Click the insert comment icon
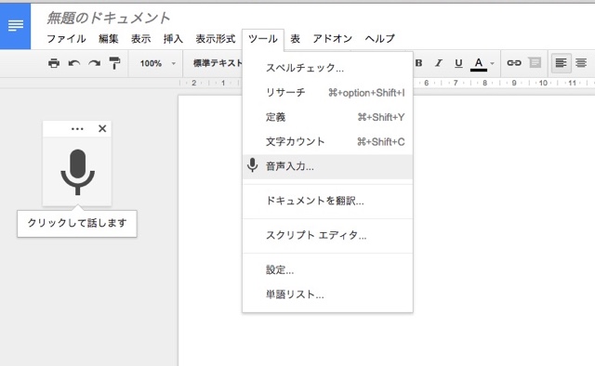 (x=535, y=63)
